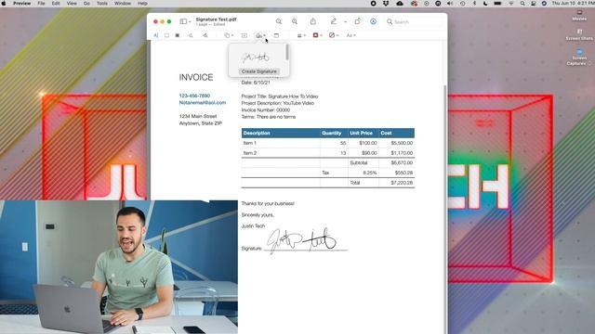Open Control Center from menu bar
Viewport: 595px width, 334px height.
[x=534, y=4]
